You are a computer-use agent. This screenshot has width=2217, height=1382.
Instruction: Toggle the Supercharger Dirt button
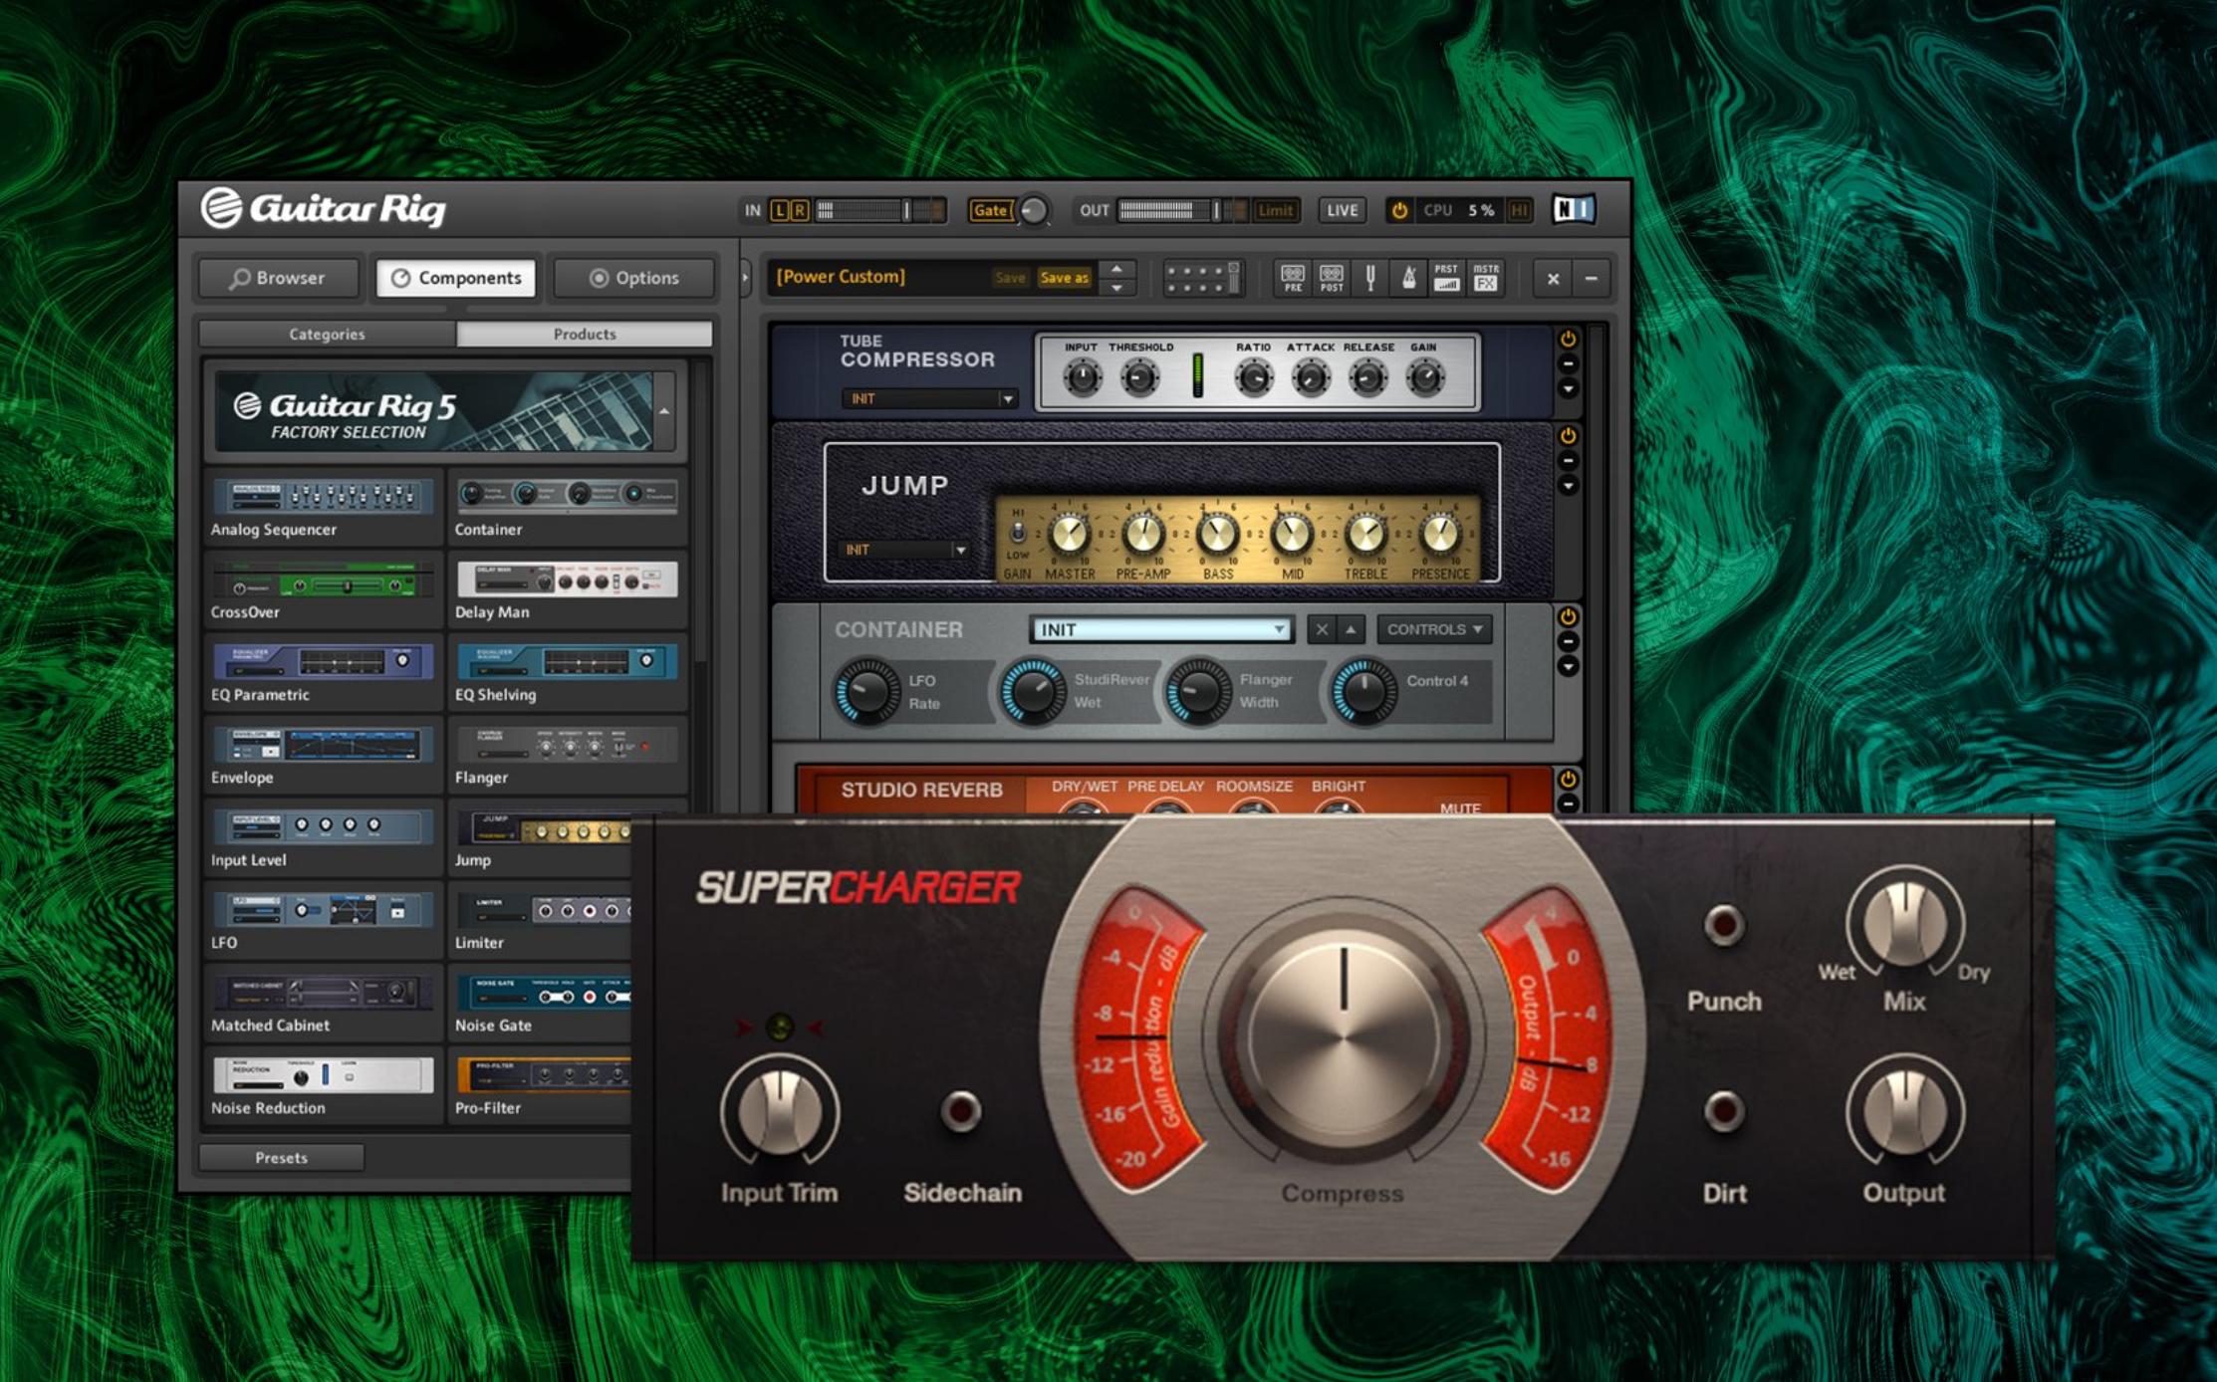[x=1725, y=1112]
